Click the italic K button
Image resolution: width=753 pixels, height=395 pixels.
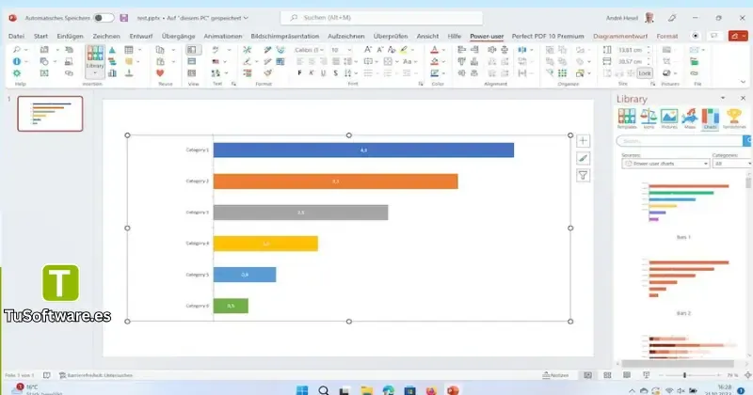click(312, 73)
